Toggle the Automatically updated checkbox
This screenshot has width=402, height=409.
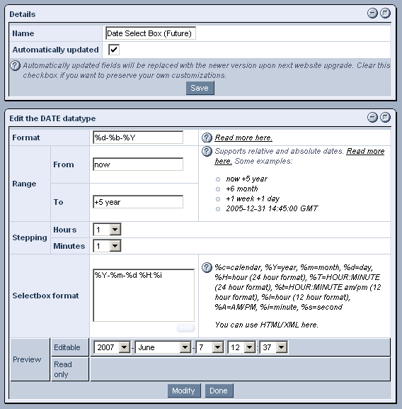[114, 50]
